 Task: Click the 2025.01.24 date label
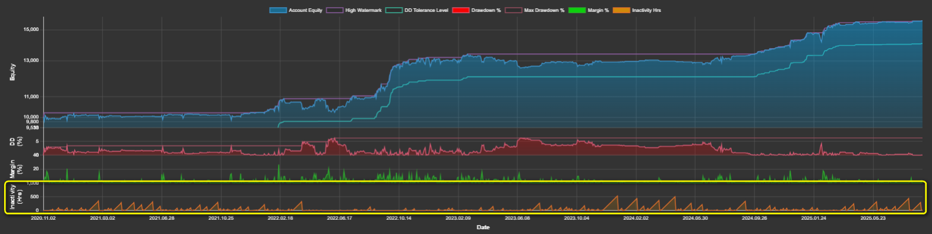(814, 218)
